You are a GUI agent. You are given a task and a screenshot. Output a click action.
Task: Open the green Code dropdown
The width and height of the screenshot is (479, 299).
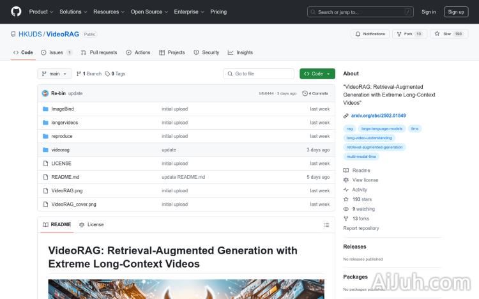click(317, 73)
